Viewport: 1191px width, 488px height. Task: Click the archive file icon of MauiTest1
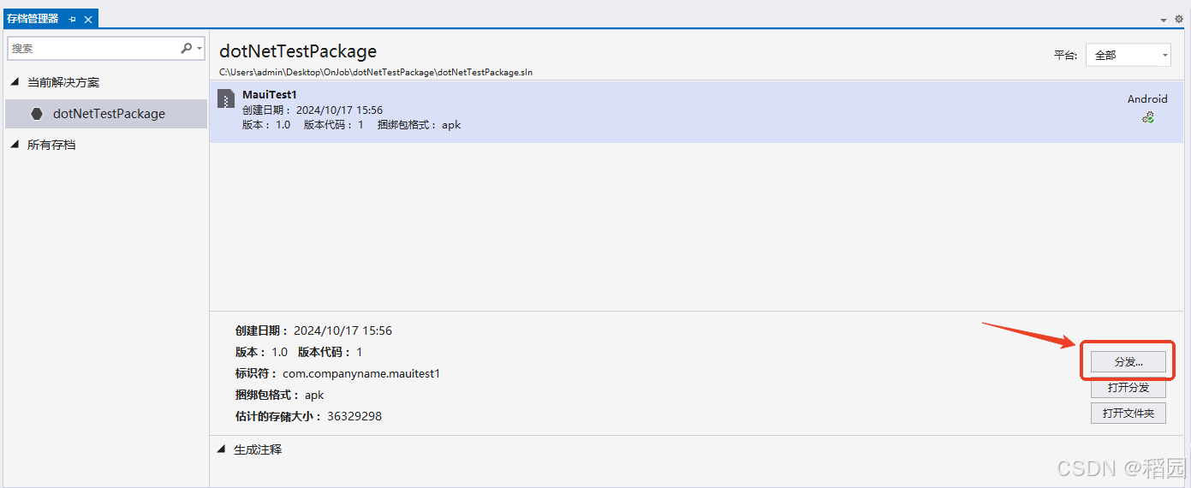225,98
